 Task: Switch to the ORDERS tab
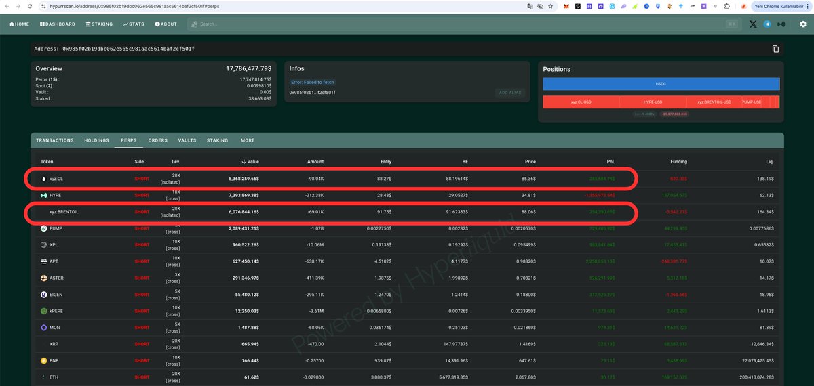tap(158, 140)
